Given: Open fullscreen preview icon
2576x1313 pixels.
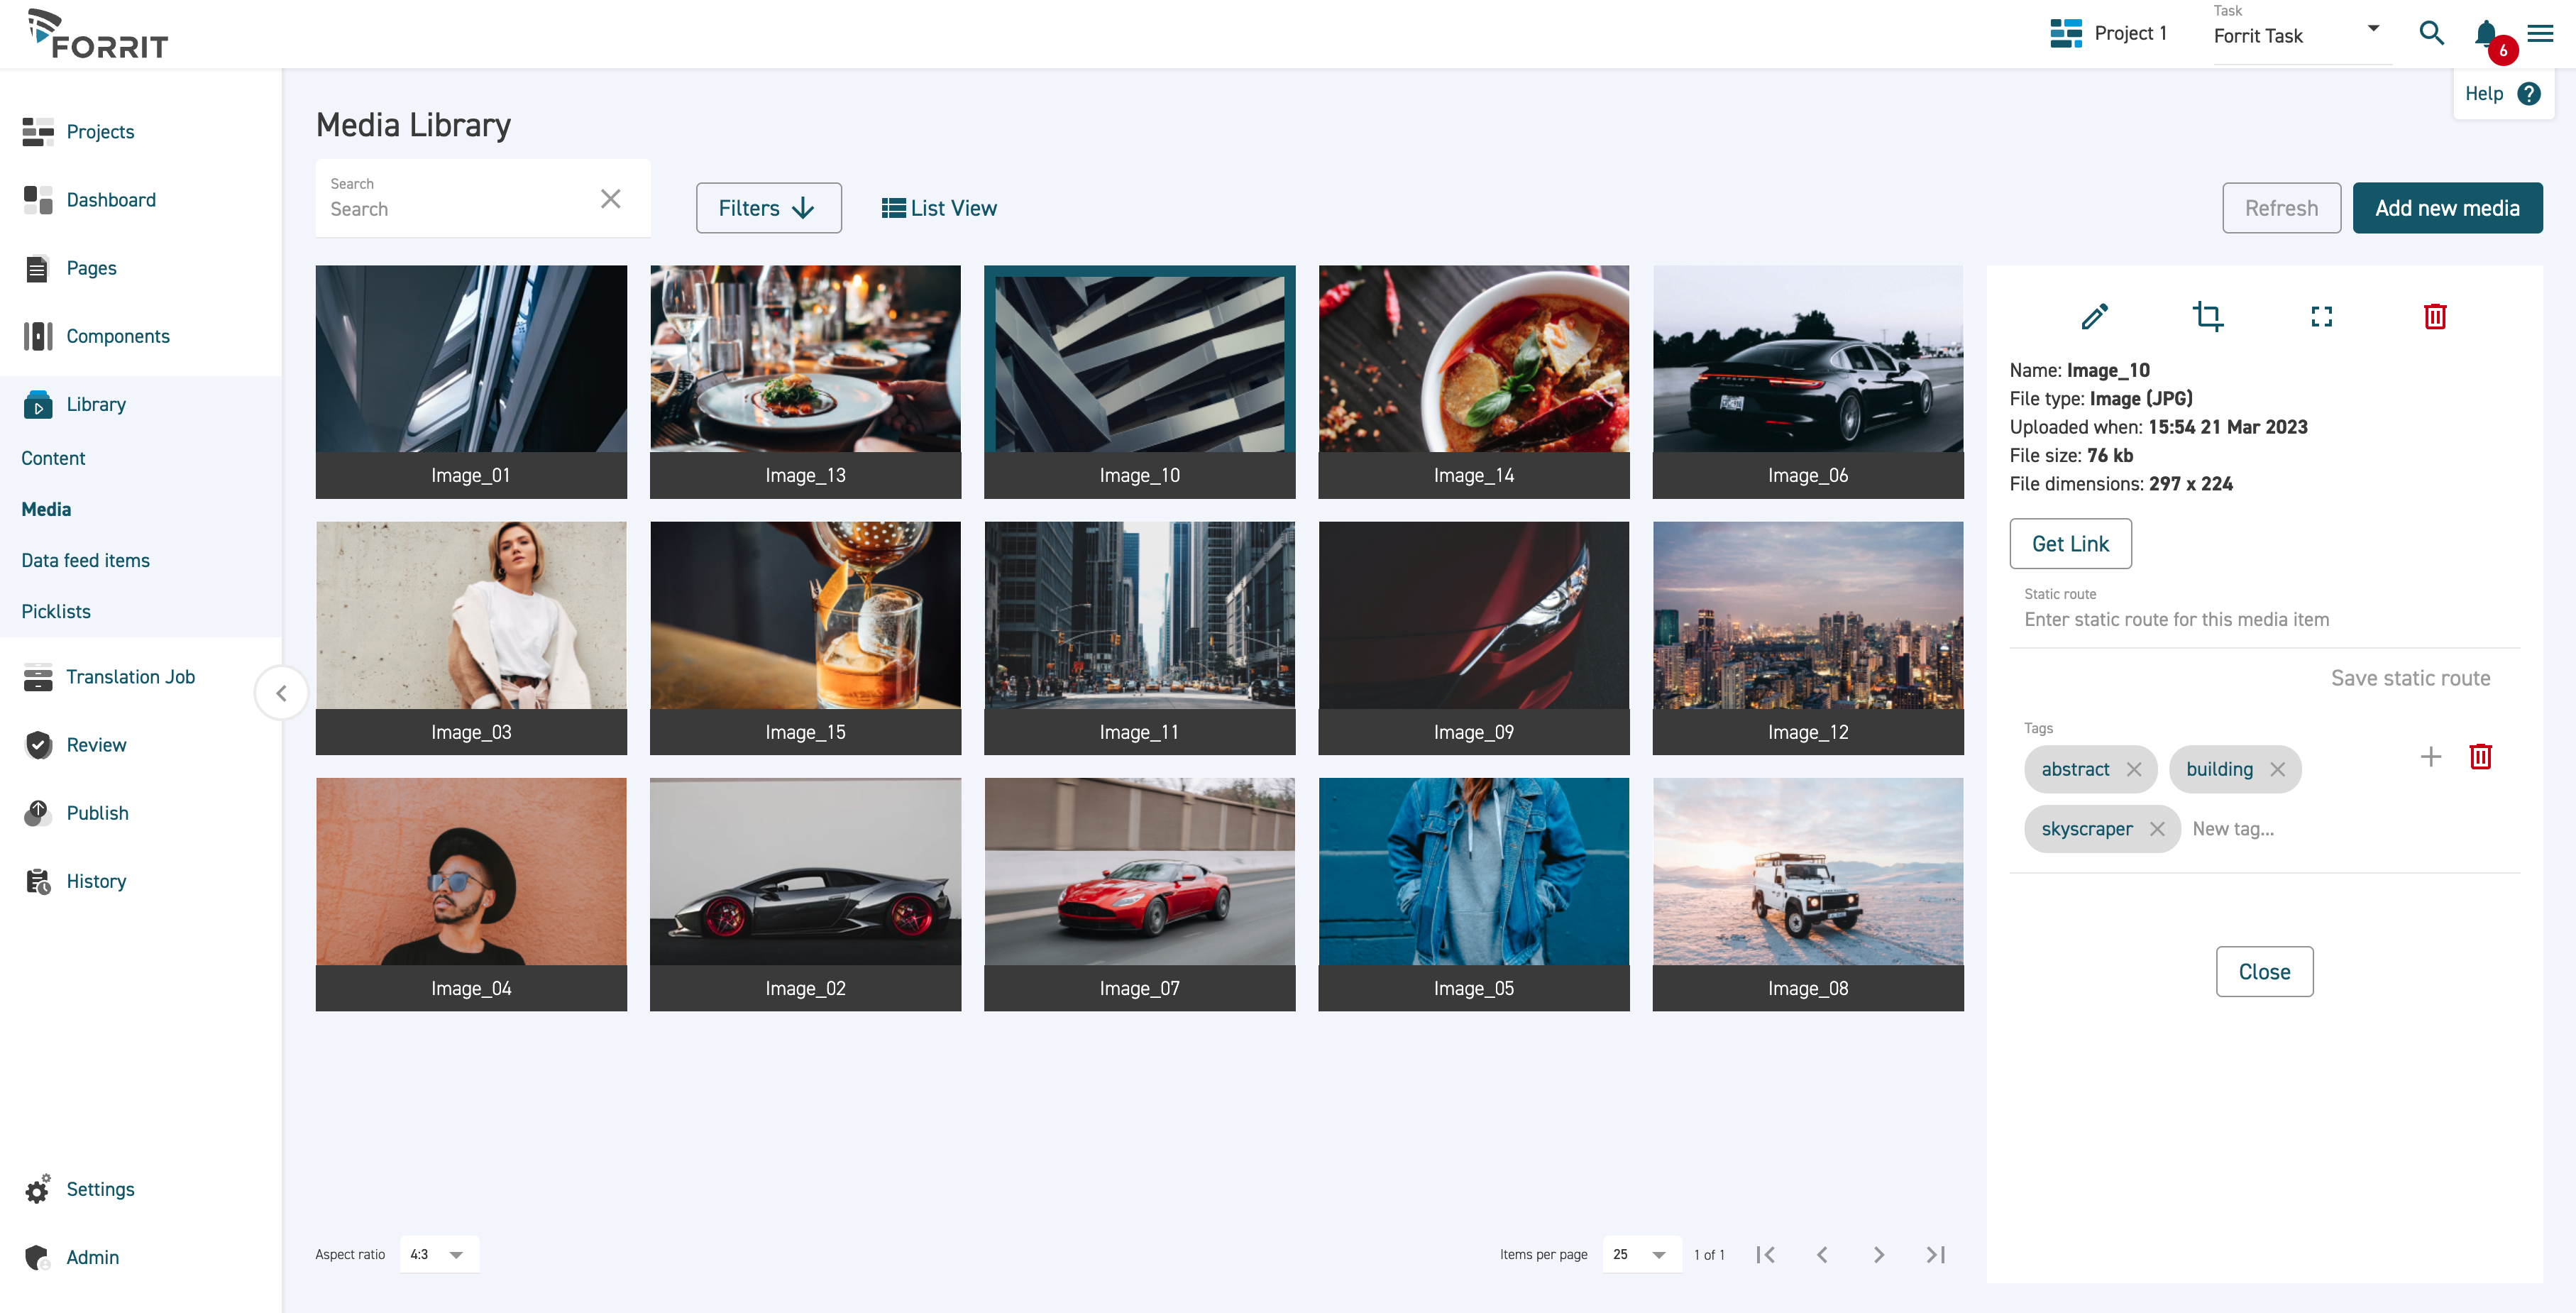Looking at the screenshot, I should point(2321,317).
